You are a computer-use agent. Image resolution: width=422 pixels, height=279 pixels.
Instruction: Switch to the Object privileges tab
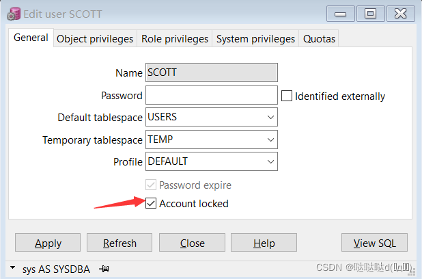point(95,39)
